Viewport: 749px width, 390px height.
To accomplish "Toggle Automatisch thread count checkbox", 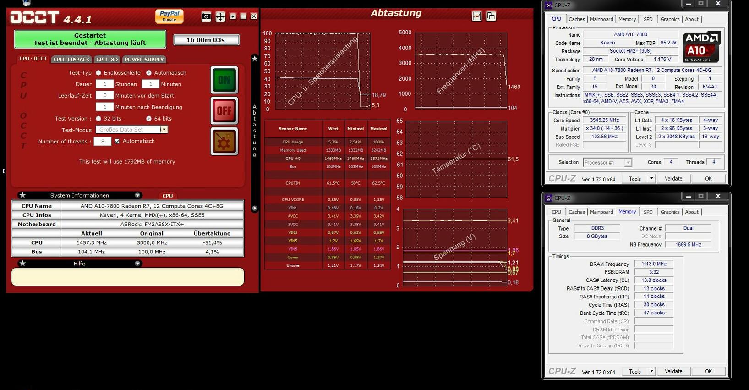I will coord(117,141).
